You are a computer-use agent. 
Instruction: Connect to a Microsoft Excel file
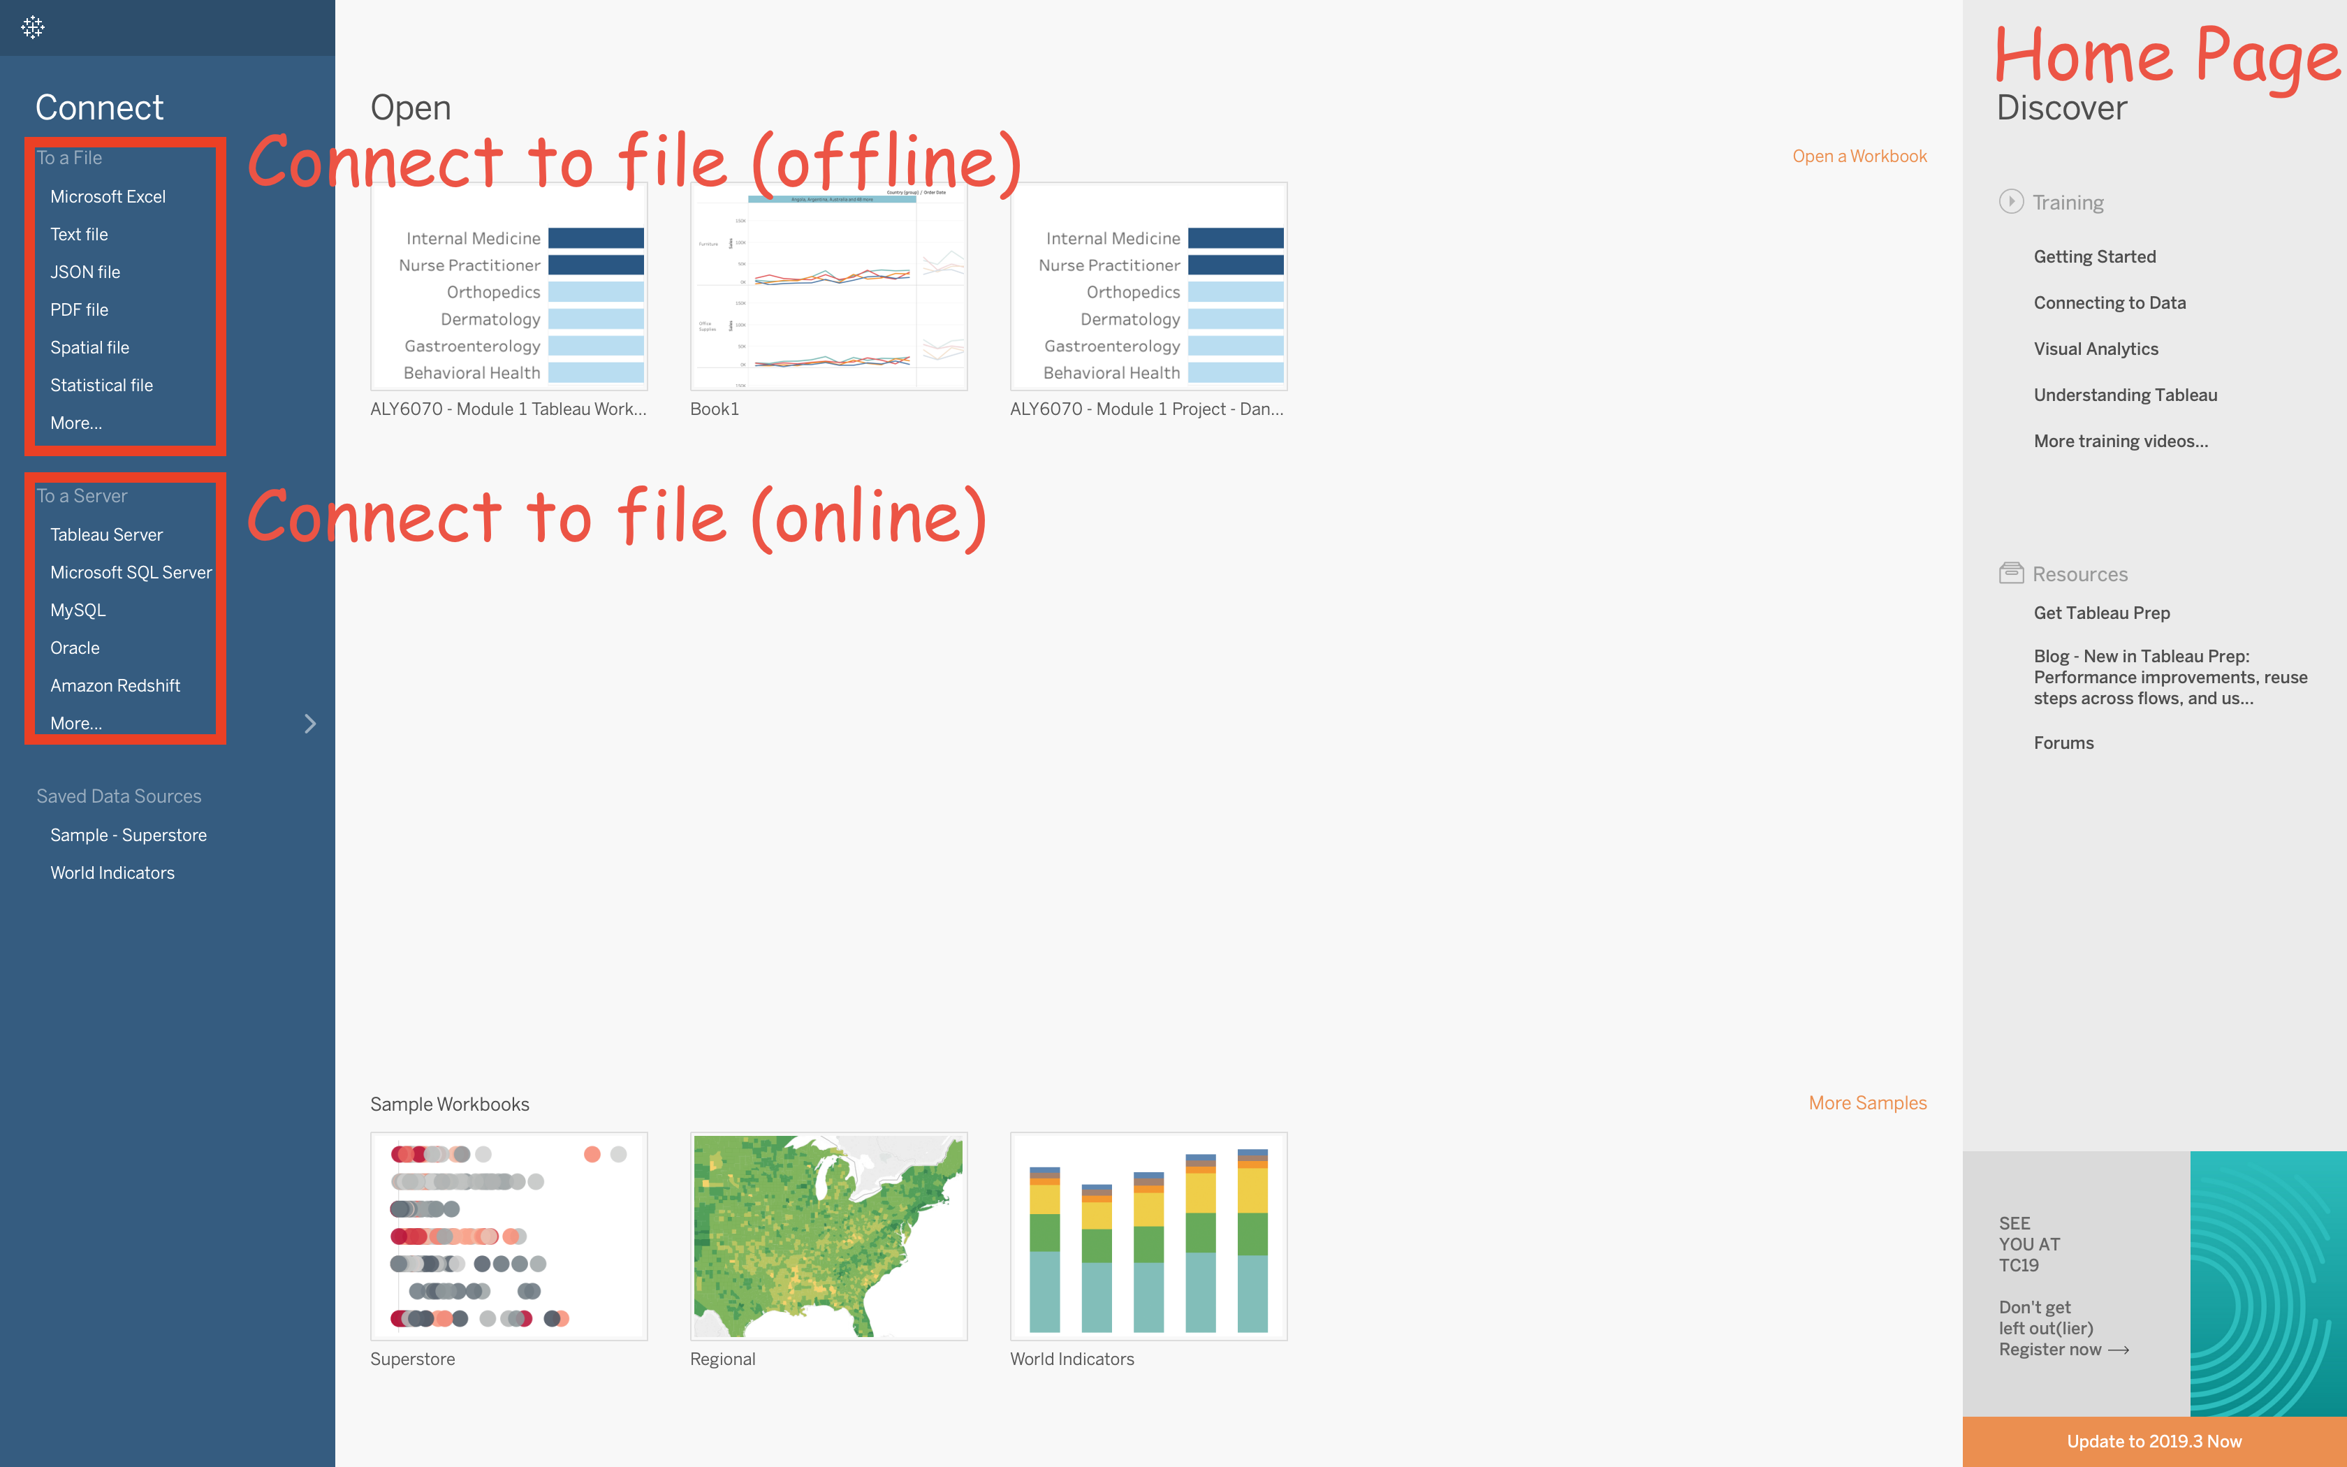pyautogui.click(x=108, y=197)
